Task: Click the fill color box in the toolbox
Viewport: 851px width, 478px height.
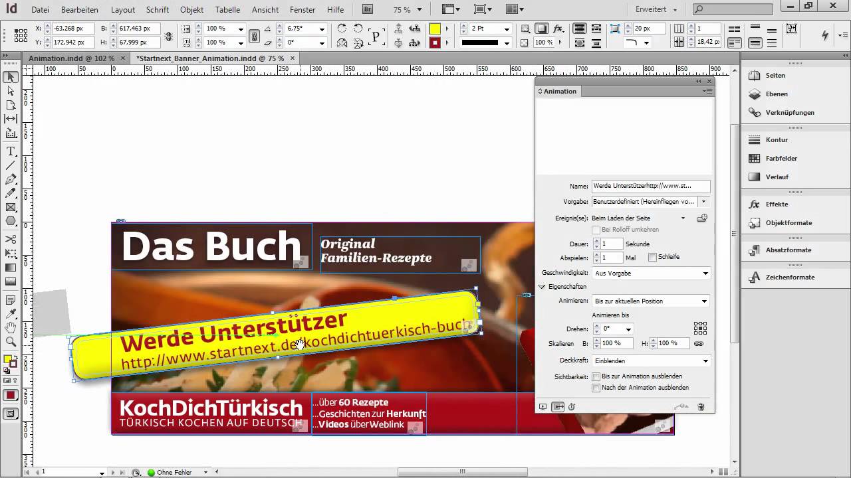Action: pyautogui.click(x=8, y=360)
